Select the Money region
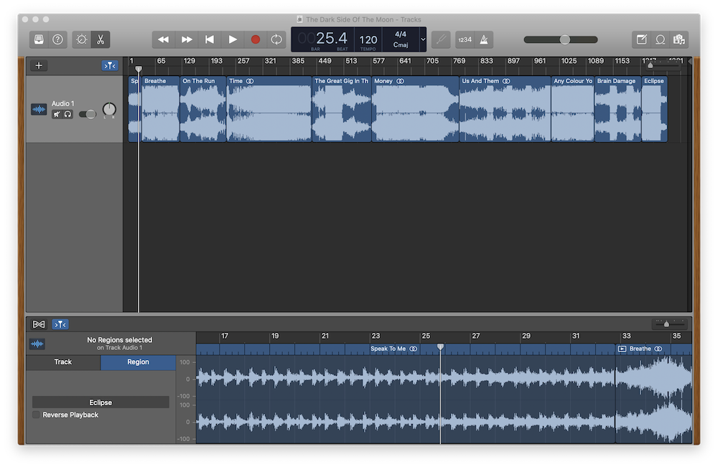This screenshot has height=467, width=718. (x=415, y=109)
